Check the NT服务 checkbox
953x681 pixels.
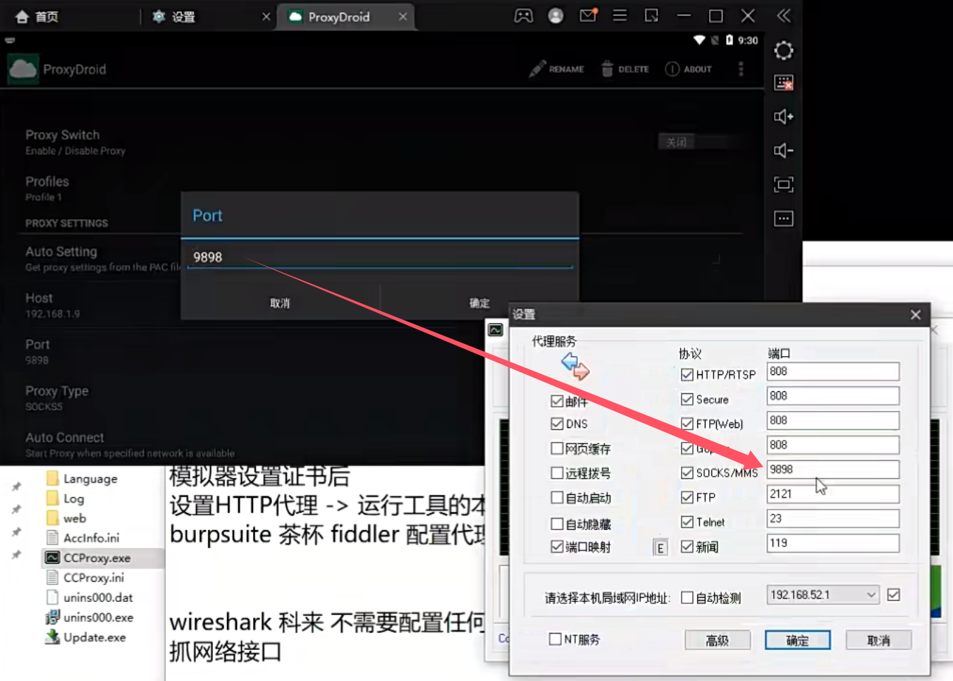click(x=555, y=639)
